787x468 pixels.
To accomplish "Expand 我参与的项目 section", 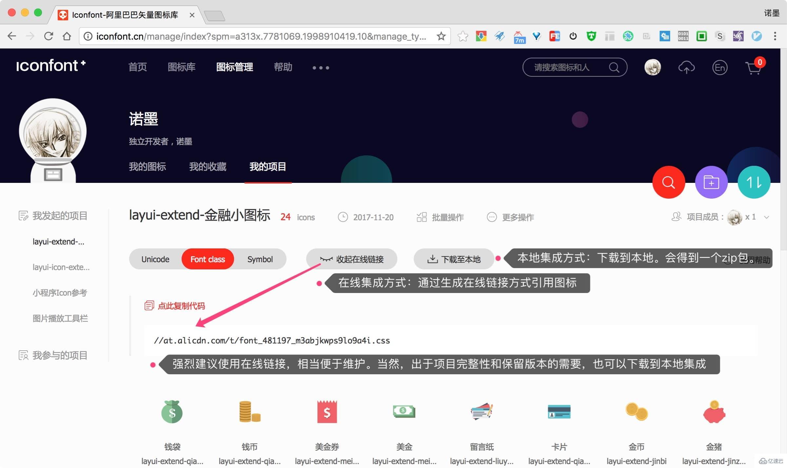I will (53, 355).
